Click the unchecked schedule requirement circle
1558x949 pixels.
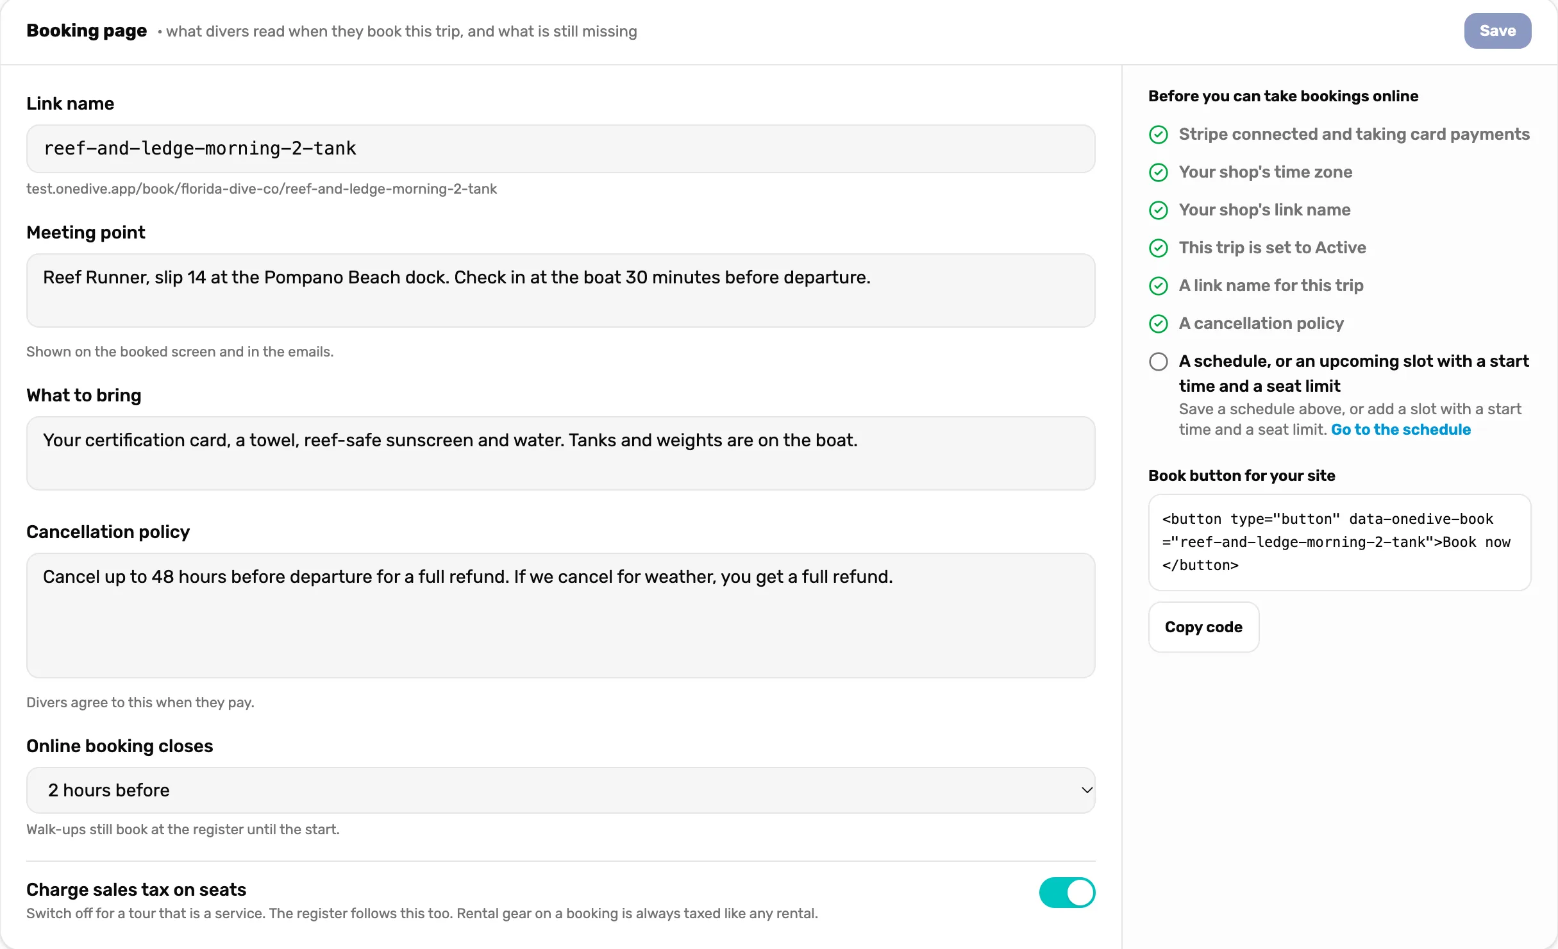tap(1158, 362)
